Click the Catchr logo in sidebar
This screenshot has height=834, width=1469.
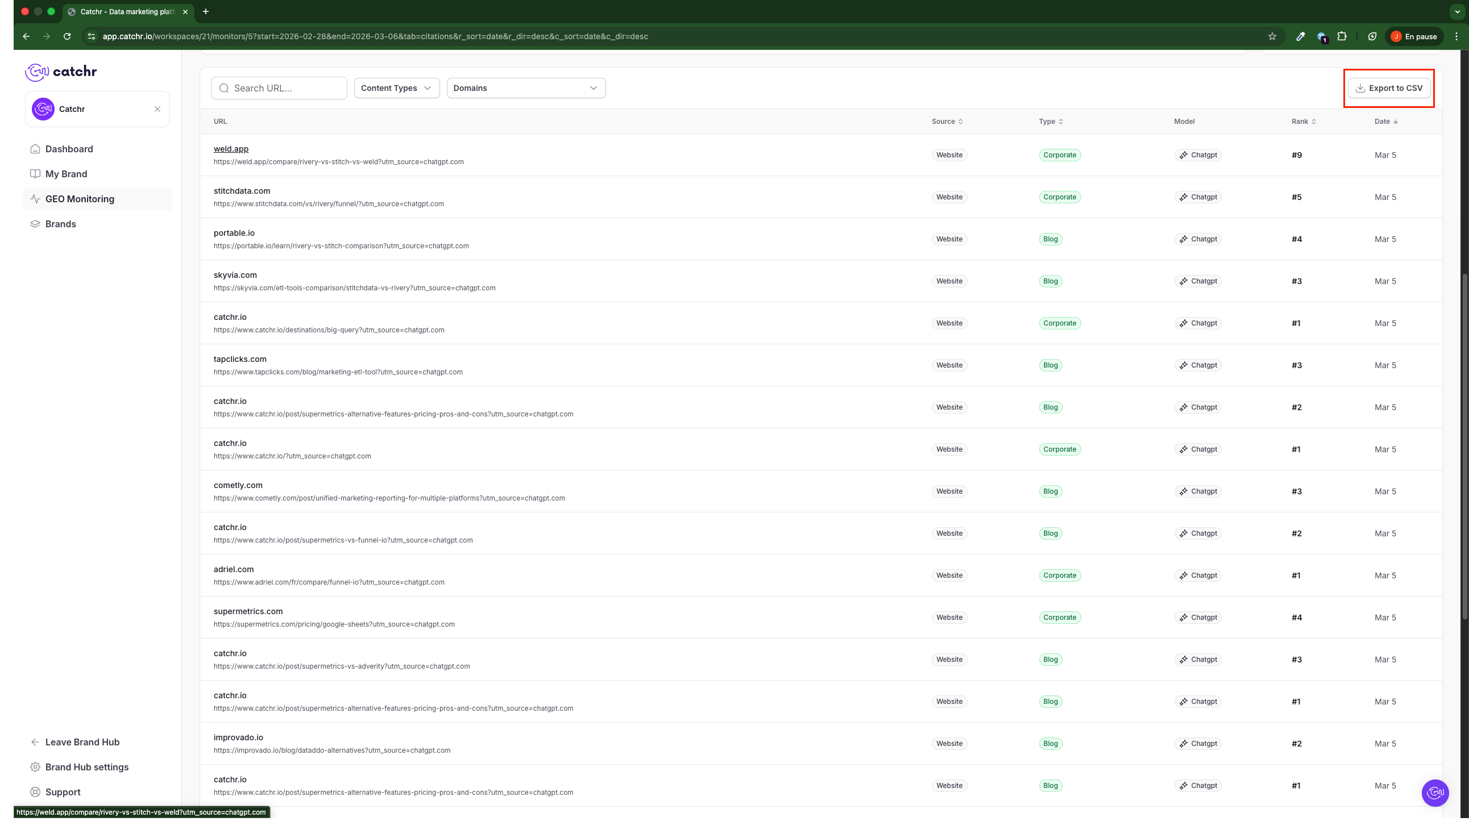pyautogui.click(x=61, y=72)
